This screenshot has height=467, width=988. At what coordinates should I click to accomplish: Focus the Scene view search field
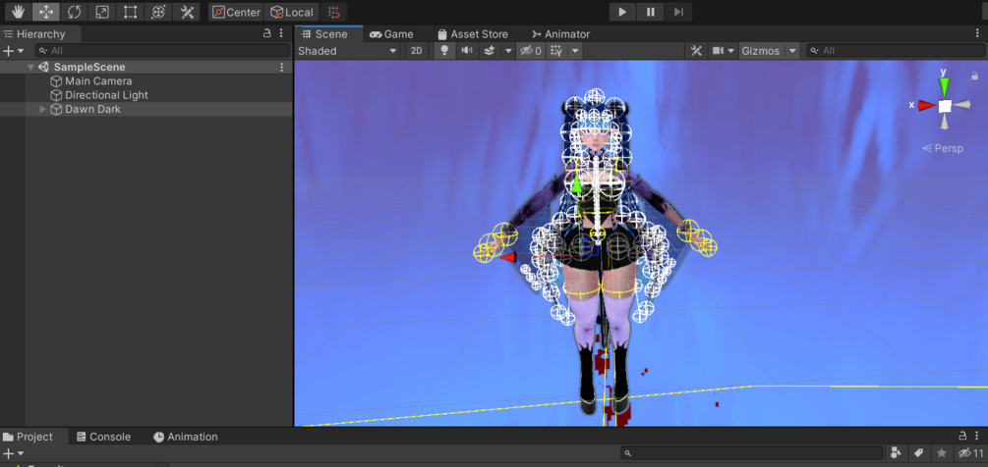[x=895, y=51]
